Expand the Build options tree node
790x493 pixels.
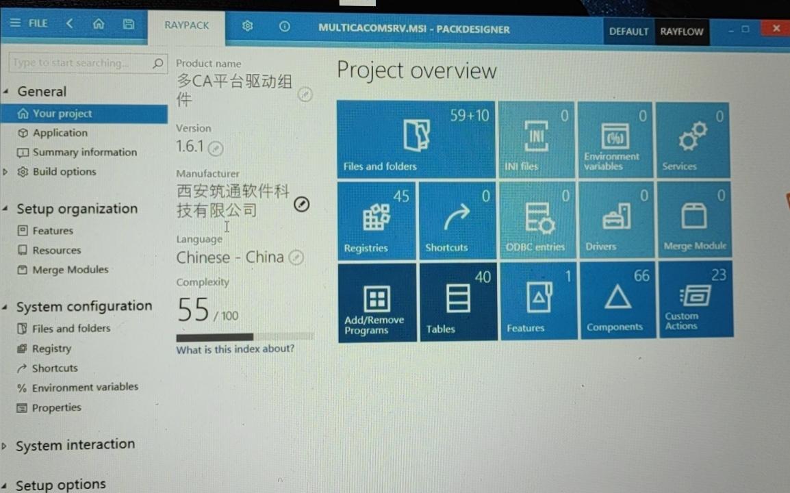pos(5,172)
